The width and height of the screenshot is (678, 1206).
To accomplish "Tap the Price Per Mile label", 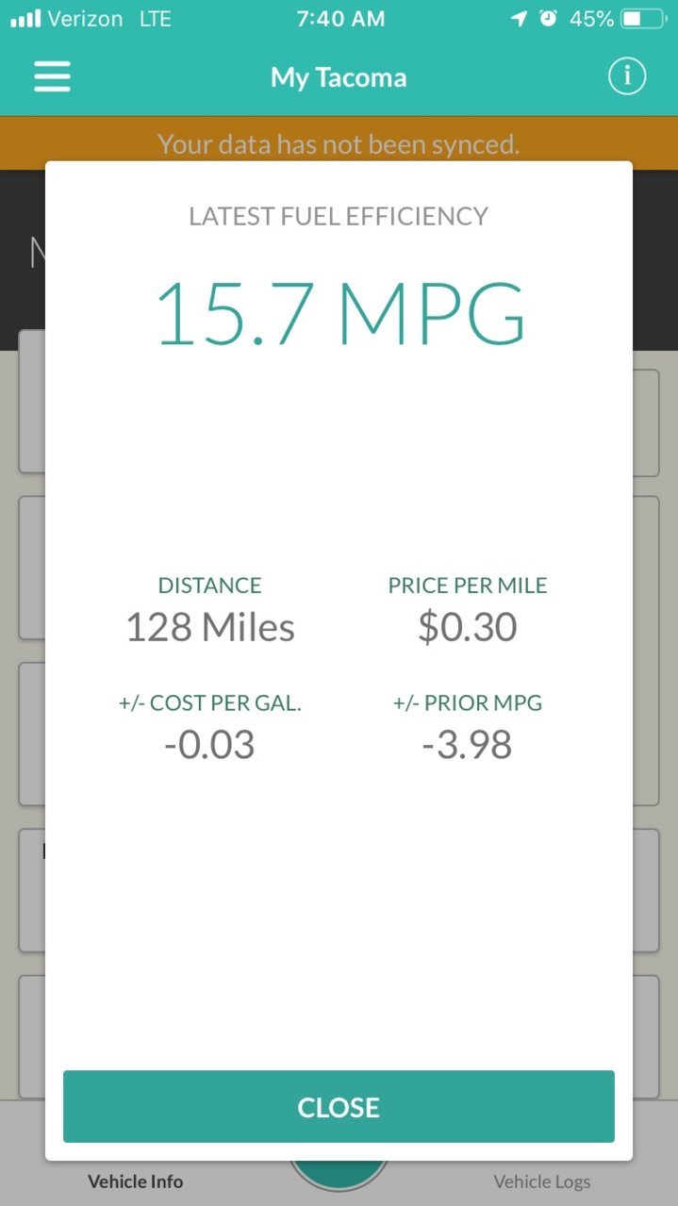I will tap(468, 585).
